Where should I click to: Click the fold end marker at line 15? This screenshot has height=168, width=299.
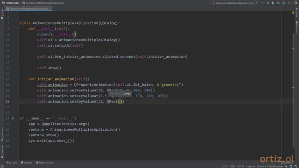click(x=19, y=68)
